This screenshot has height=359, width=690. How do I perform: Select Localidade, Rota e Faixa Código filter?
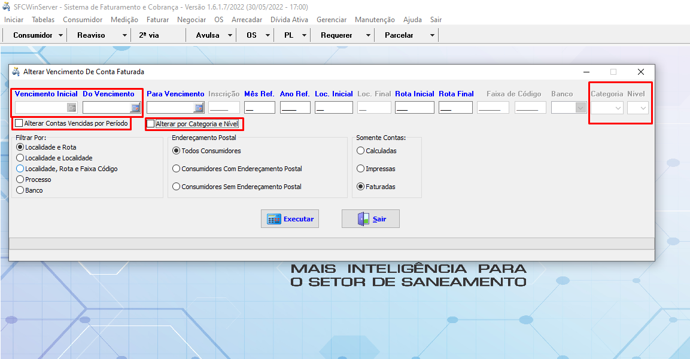point(20,169)
